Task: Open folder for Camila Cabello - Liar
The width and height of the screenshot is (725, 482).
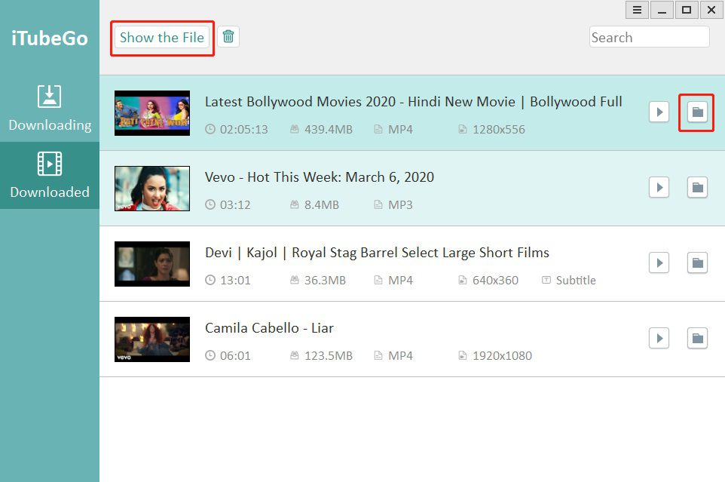Action: coord(697,338)
